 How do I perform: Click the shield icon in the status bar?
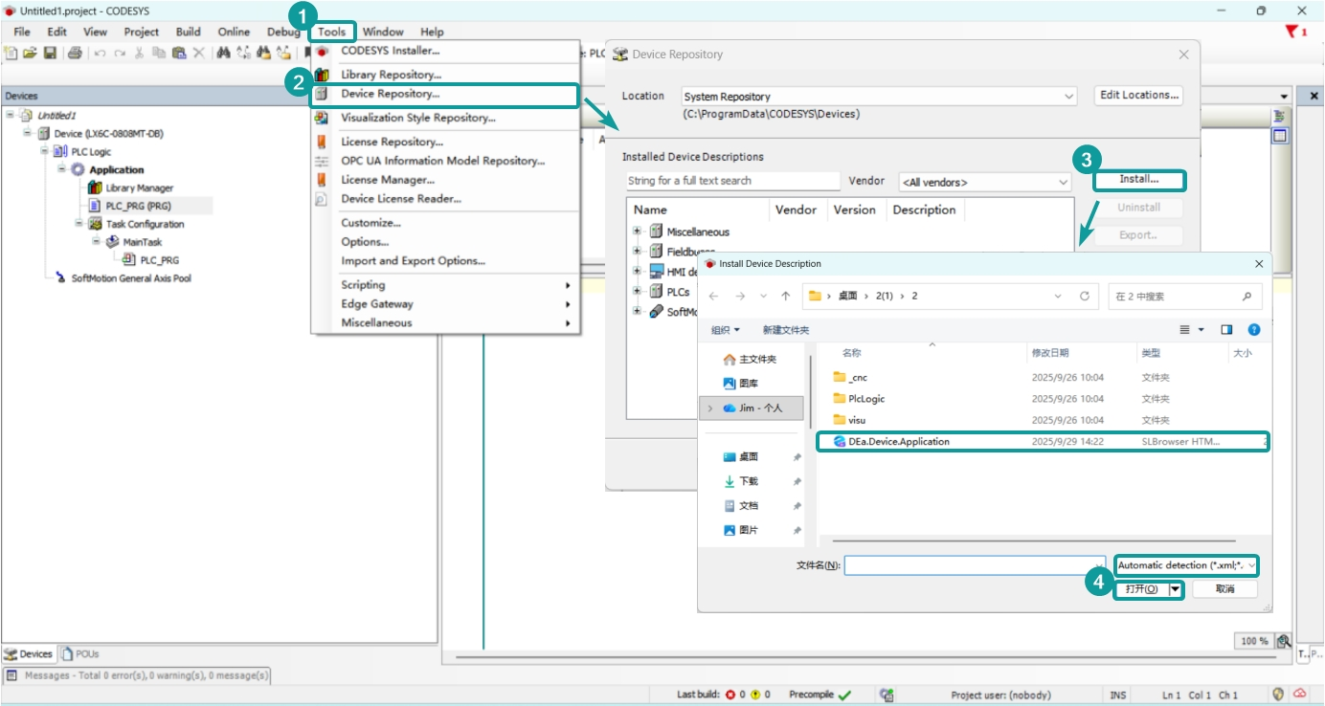coord(1277,695)
